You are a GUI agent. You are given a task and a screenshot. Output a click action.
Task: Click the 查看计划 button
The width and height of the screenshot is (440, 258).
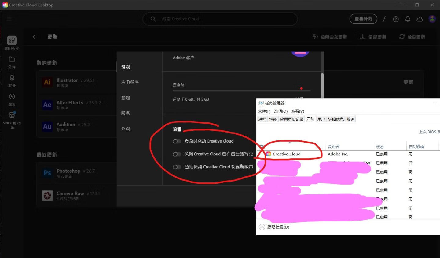coord(363,19)
